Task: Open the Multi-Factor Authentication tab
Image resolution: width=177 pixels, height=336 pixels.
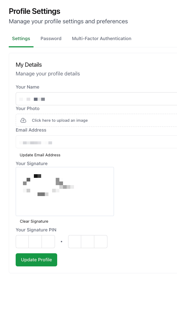Action: tap(102, 39)
